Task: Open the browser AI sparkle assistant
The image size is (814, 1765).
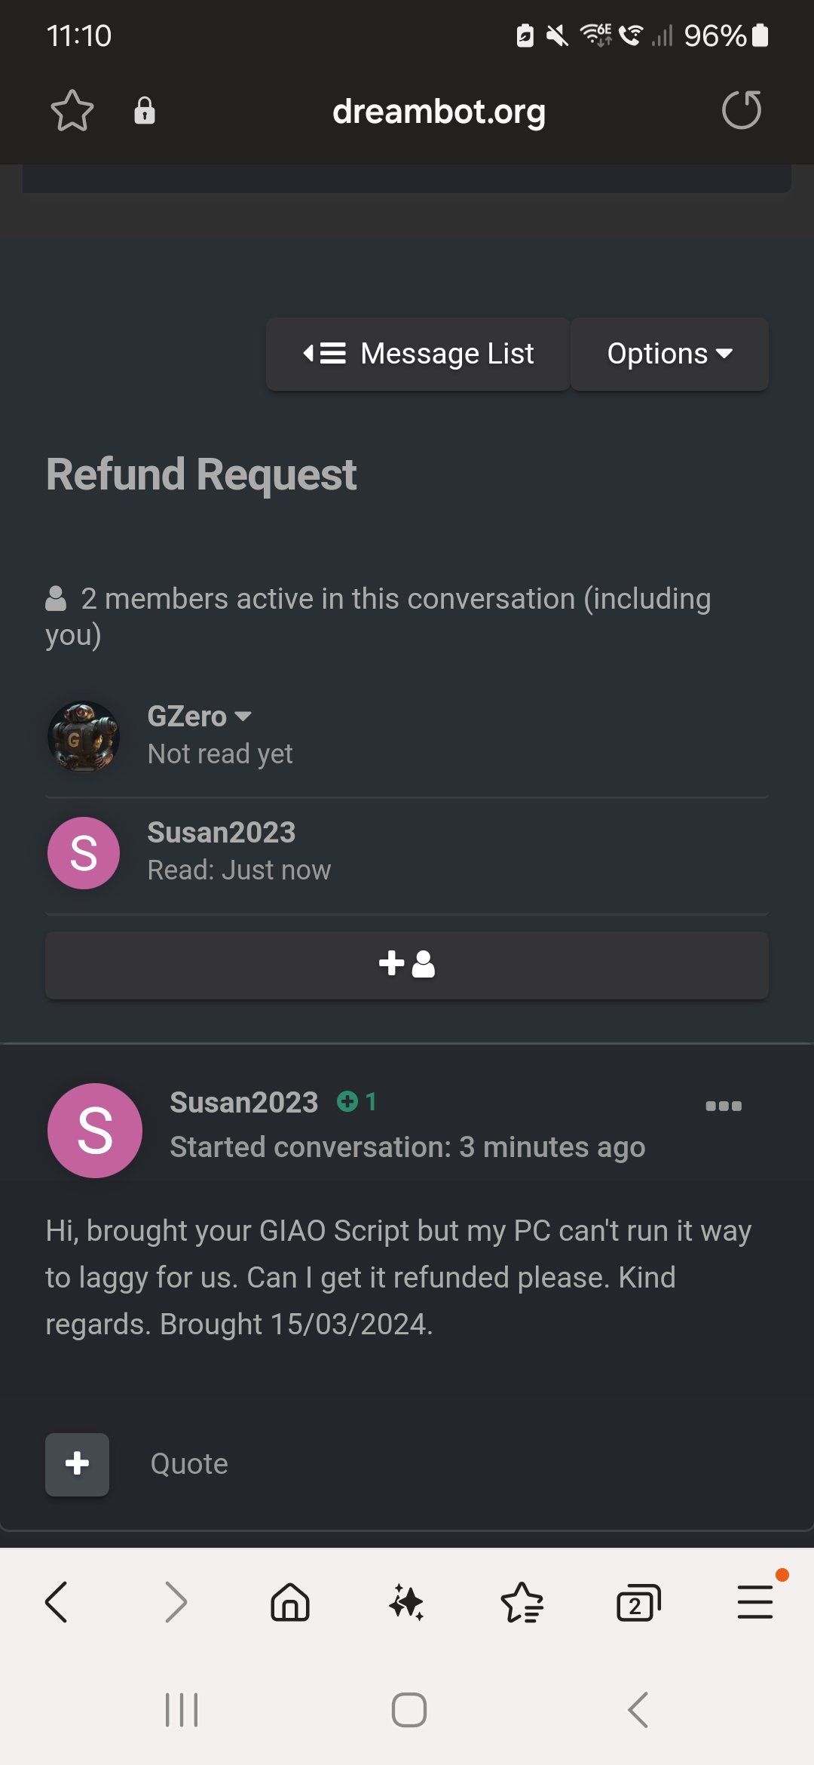Action: pyautogui.click(x=407, y=1602)
